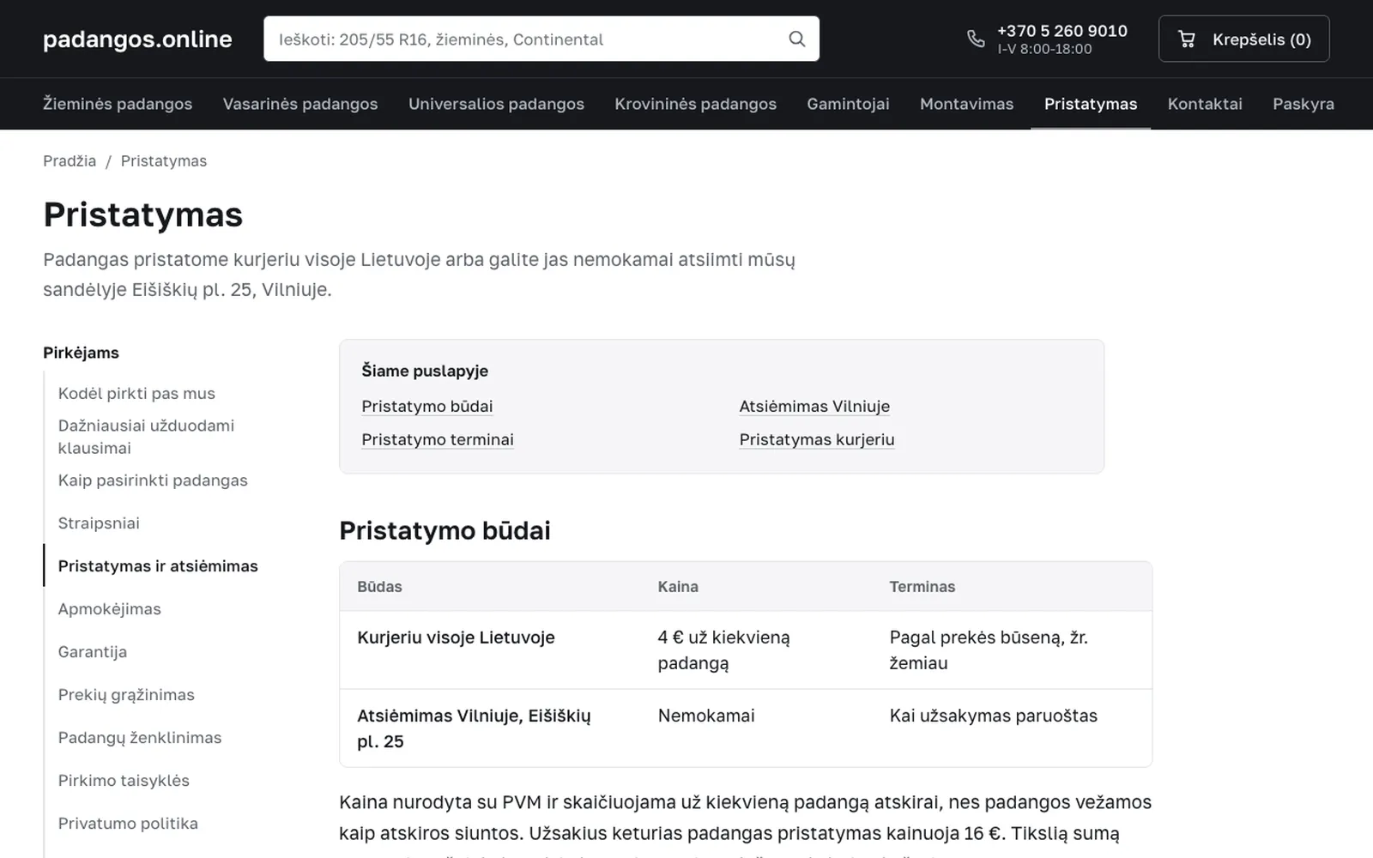Screen dimensions: 1373x858
Task: Open Krovininės padangos menu
Action: click(x=695, y=104)
